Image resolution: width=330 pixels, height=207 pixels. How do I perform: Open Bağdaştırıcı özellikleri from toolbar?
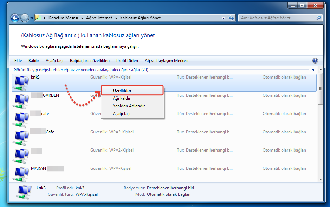coord(90,61)
